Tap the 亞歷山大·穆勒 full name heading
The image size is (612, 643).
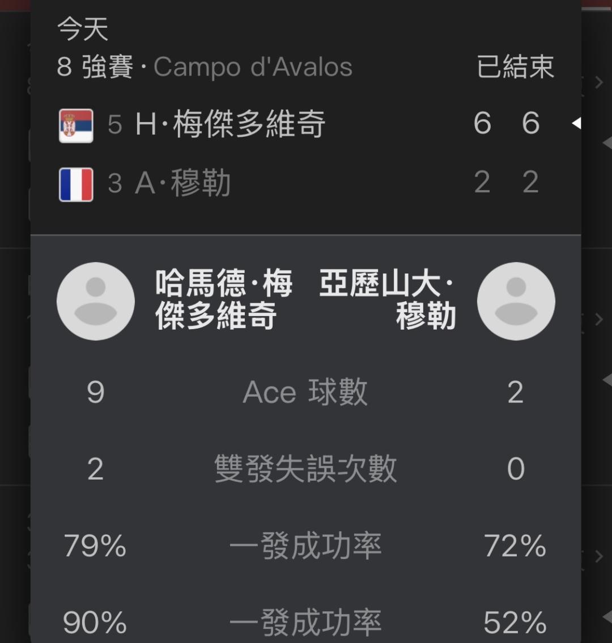click(388, 300)
